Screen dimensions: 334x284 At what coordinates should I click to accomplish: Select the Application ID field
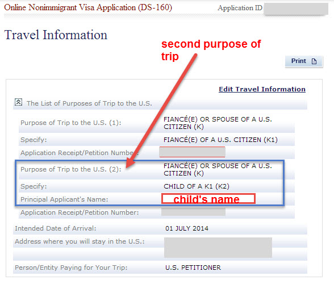296,9
